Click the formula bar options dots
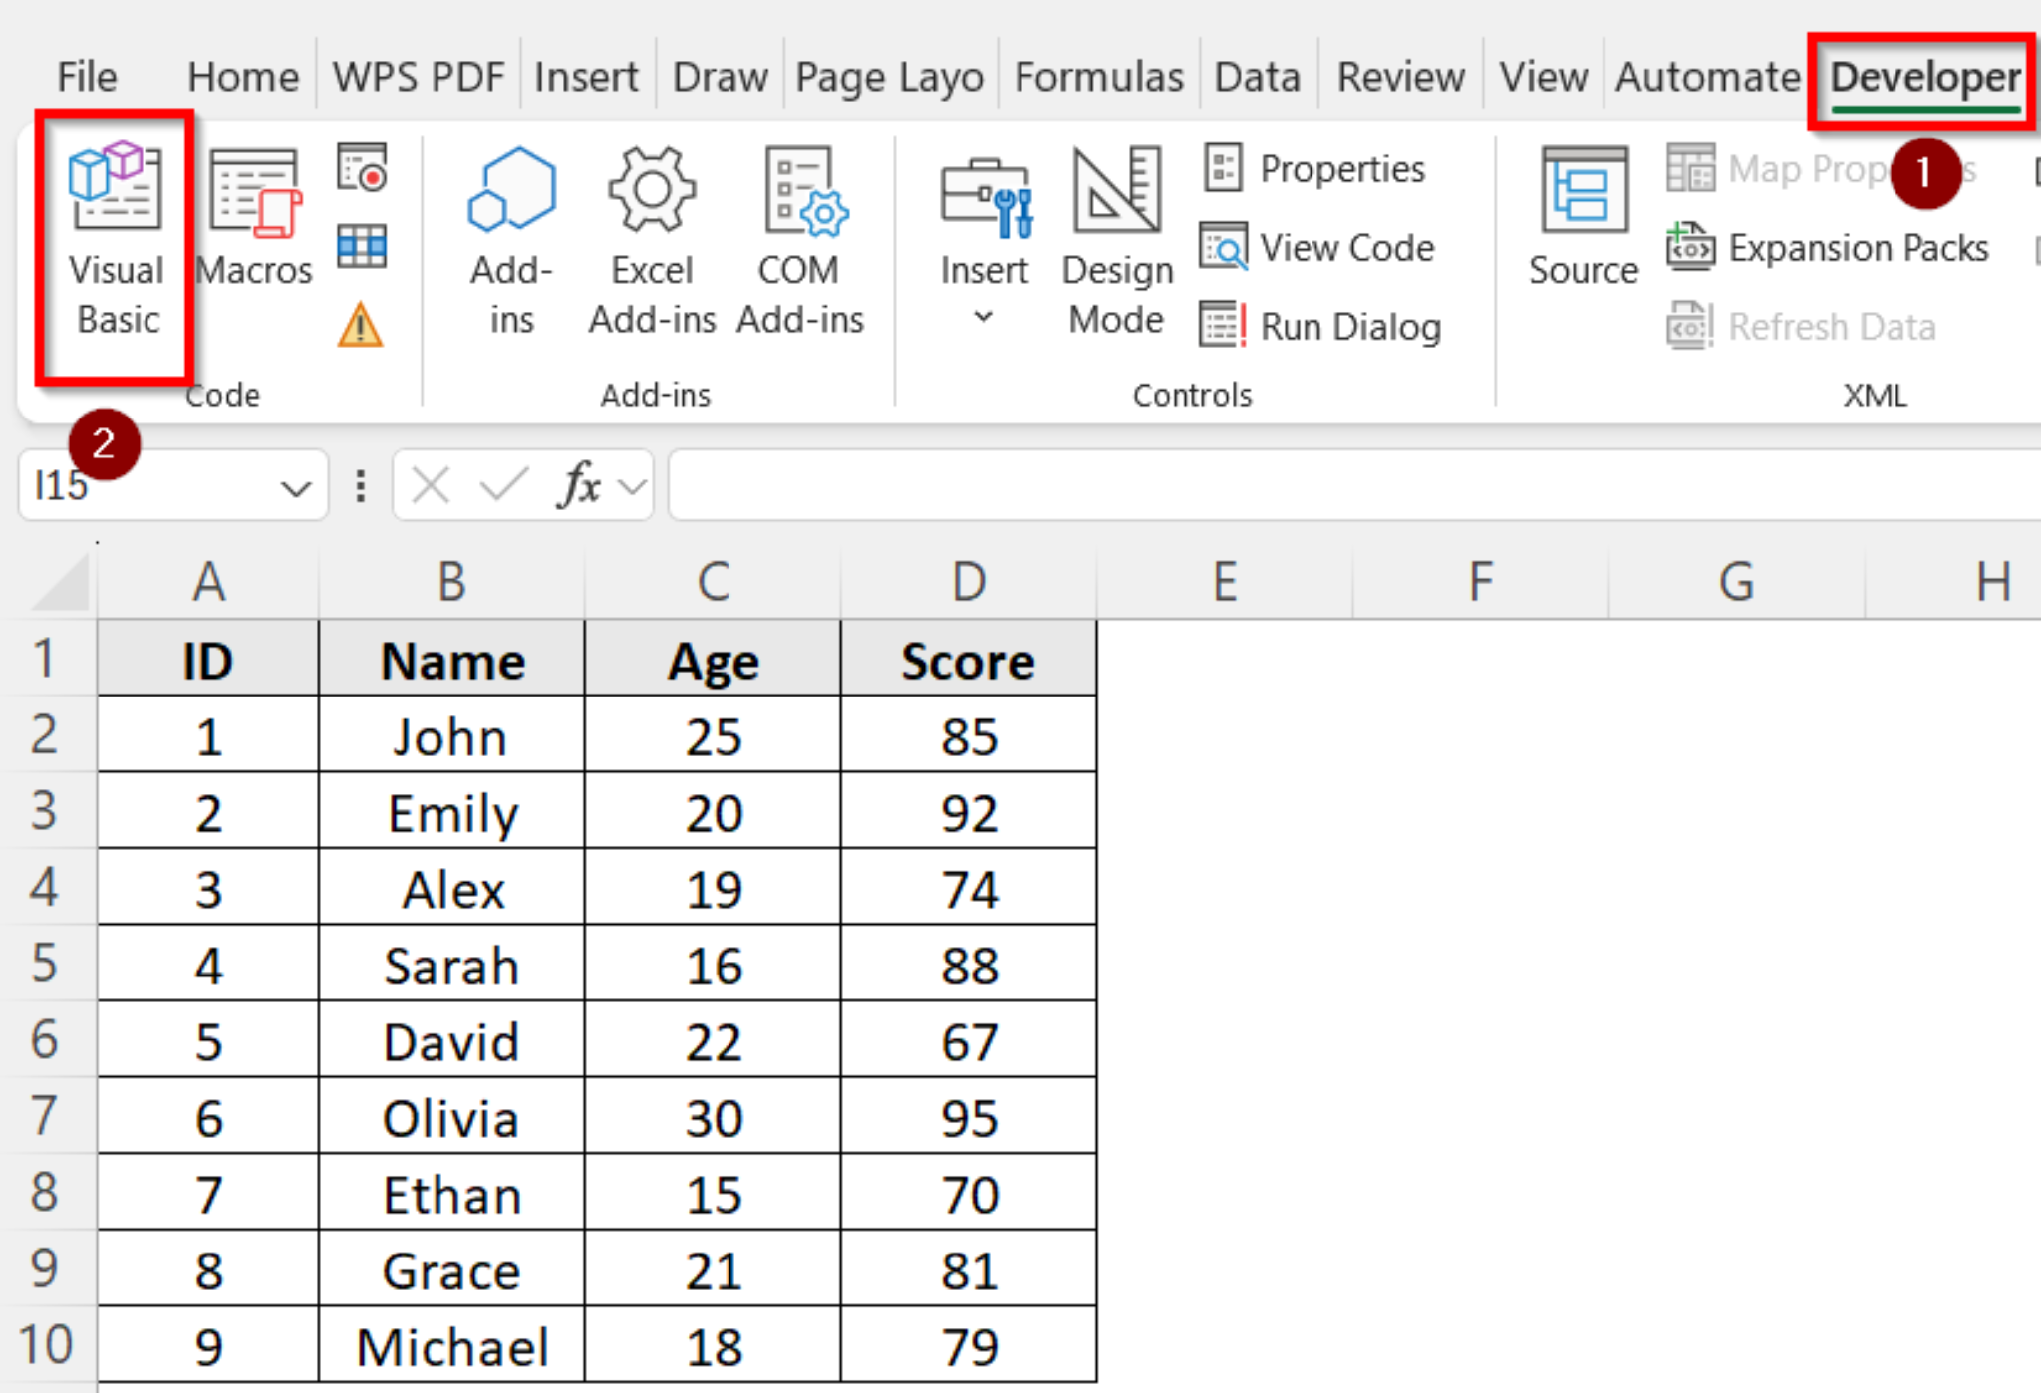This screenshot has height=1393, width=2041. [361, 486]
